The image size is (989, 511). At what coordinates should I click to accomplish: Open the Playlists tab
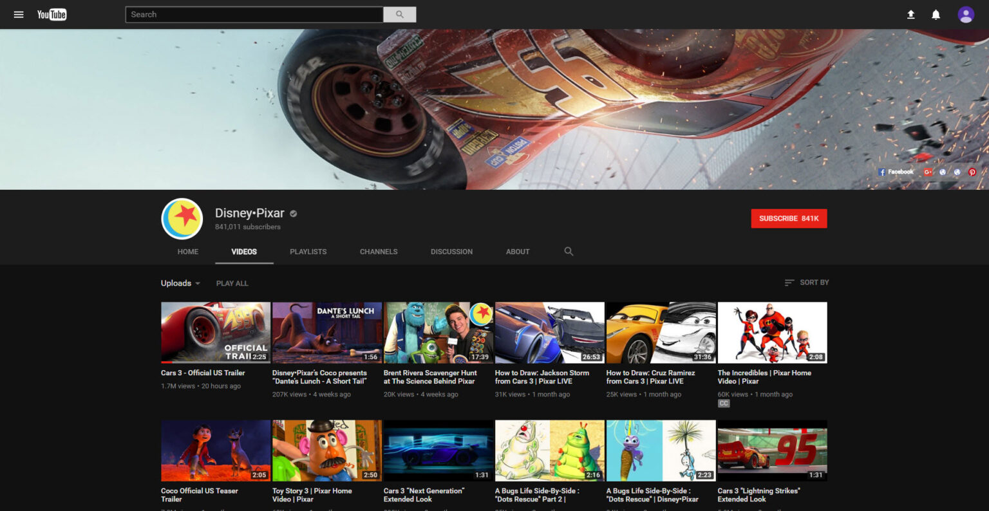(x=308, y=252)
